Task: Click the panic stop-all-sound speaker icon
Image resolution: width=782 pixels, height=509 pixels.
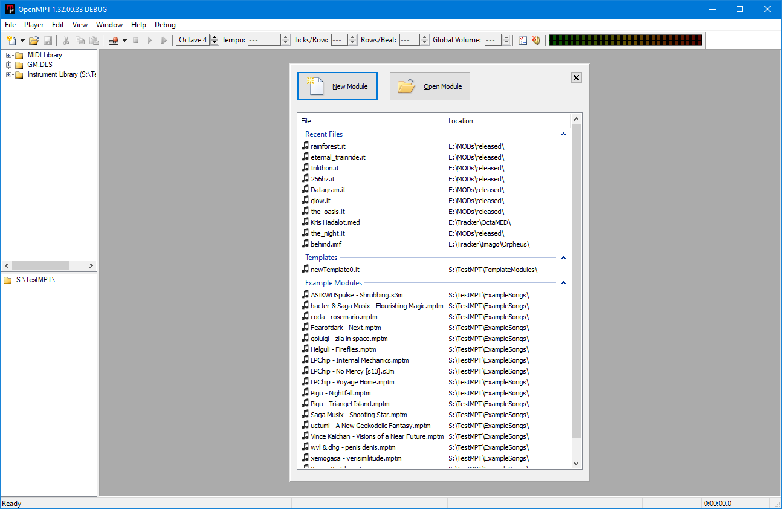Action: (535, 41)
